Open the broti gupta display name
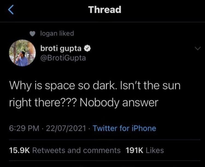 pyautogui.click(x=61, y=49)
